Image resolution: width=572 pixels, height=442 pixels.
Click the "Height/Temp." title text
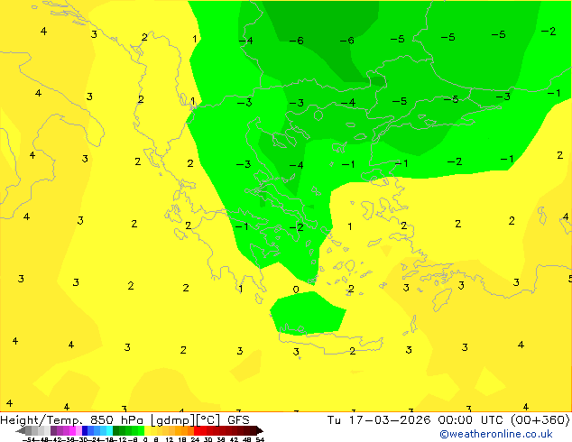(41, 420)
